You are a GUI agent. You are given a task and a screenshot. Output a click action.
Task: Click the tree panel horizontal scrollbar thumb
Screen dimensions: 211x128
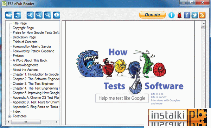click(x=26, y=122)
